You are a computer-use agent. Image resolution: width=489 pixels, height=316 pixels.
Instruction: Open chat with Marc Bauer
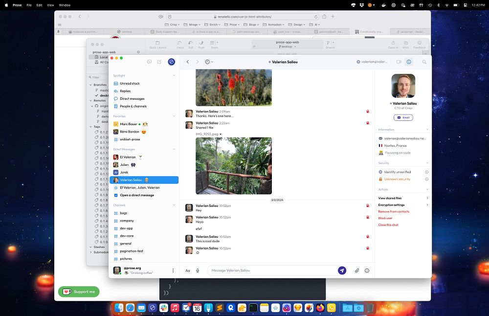pyautogui.click(x=144, y=124)
